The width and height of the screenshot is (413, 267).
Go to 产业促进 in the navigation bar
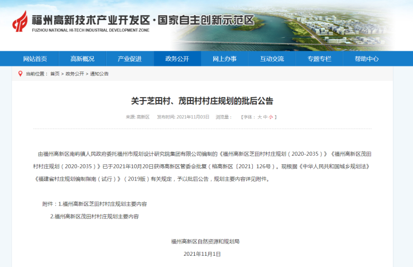point(129,59)
